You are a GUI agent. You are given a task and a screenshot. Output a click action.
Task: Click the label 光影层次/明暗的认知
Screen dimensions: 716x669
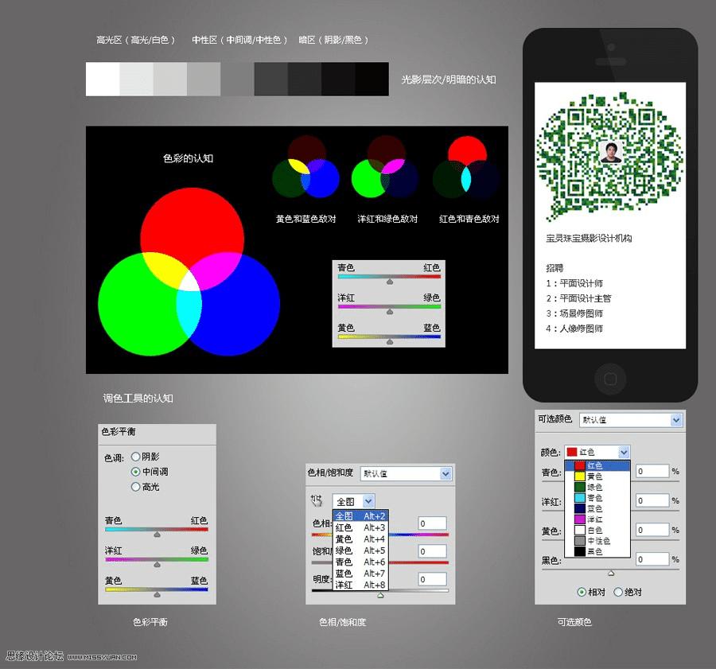[449, 80]
